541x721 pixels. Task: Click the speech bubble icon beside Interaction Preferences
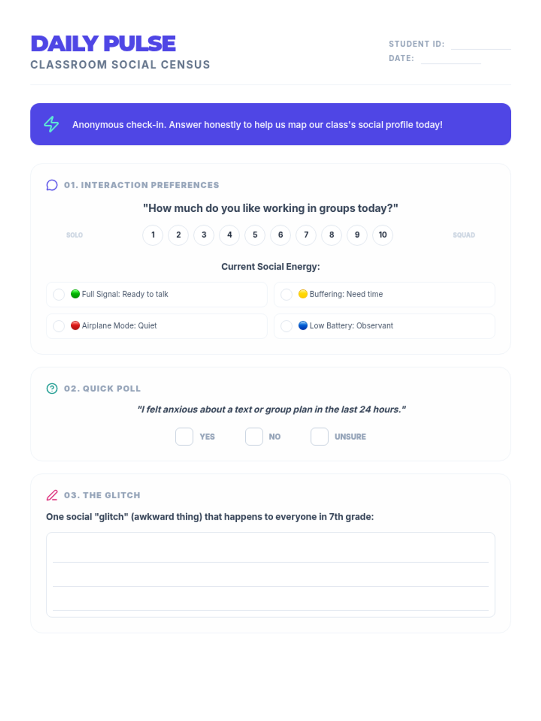click(x=52, y=185)
